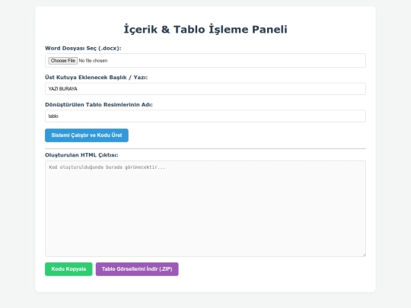This screenshot has width=411, height=308.
Task: Click the 'YAZI BURAYA' heading input field
Action: (x=205, y=89)
